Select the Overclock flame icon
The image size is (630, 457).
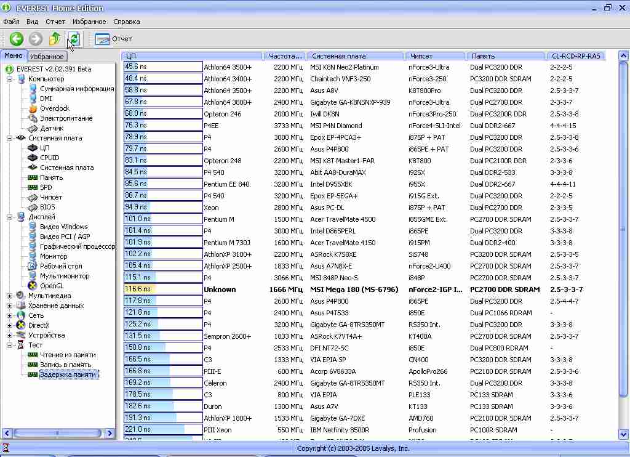[33, 108]
